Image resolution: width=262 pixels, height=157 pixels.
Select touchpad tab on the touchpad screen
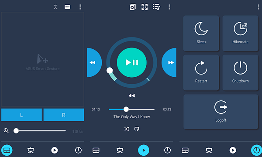(7, 150)
